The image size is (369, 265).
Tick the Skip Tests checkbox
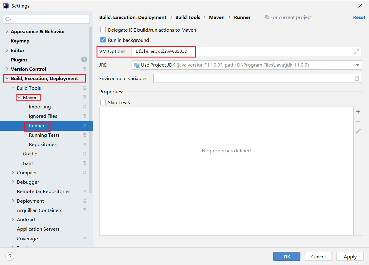click(x=103, y=102)
